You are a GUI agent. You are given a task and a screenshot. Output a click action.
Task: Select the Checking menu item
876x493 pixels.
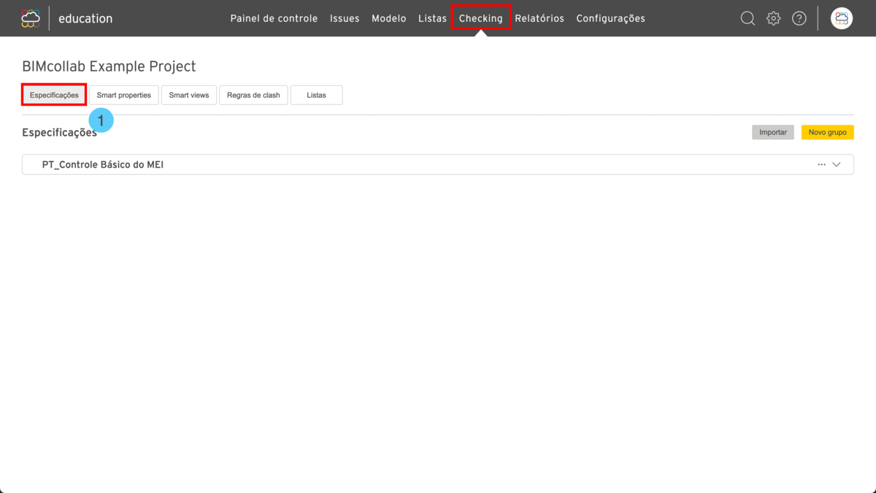point(481,18)
